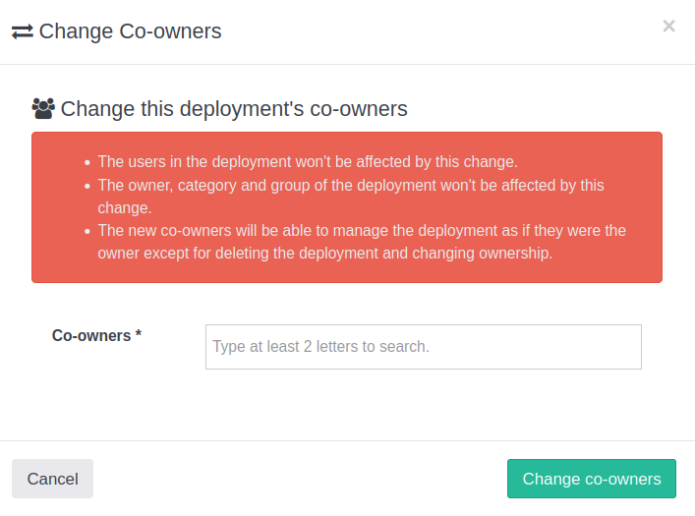Click the swap arrows icon in the title
The height and width of the screenshot is (516, 695).
(23, 31)
